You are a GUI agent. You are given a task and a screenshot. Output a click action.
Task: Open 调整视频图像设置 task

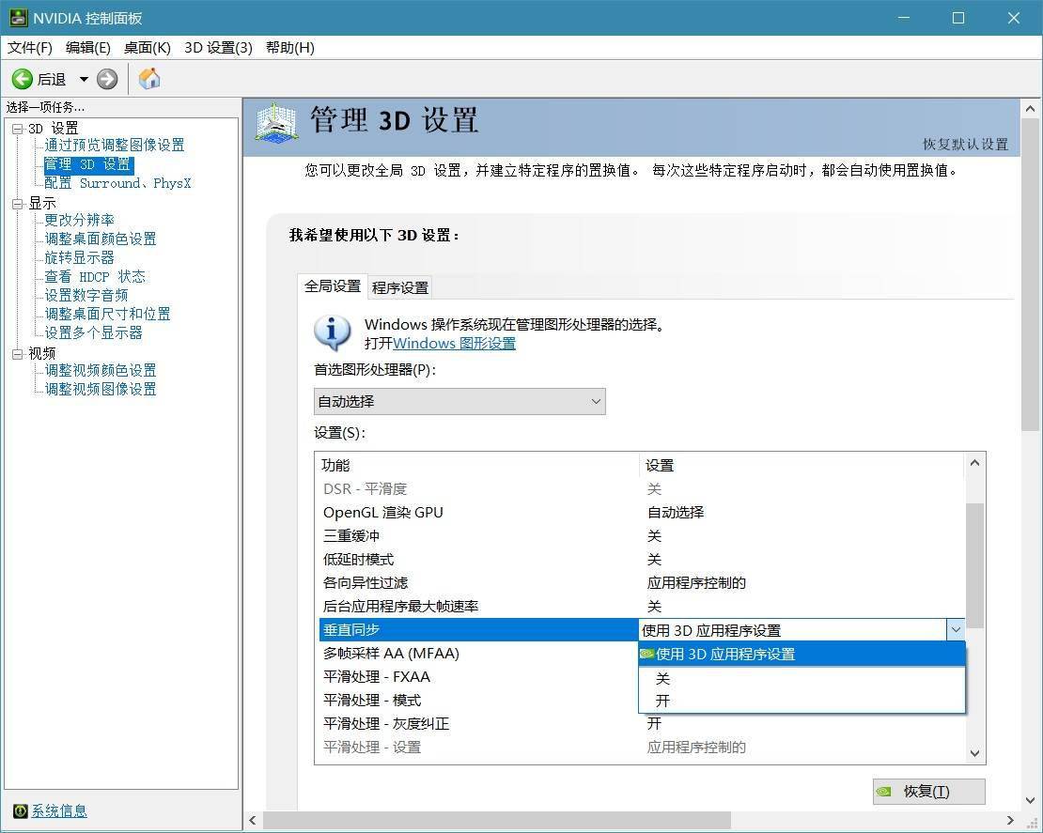coord(101,389)
